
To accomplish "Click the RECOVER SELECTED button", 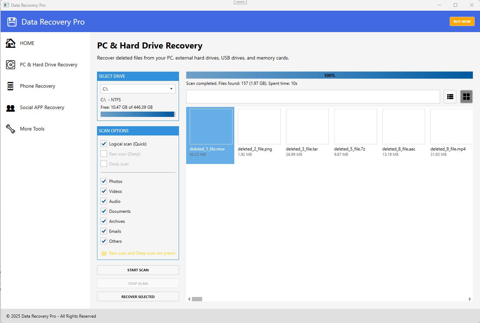I will pos(138,297).
